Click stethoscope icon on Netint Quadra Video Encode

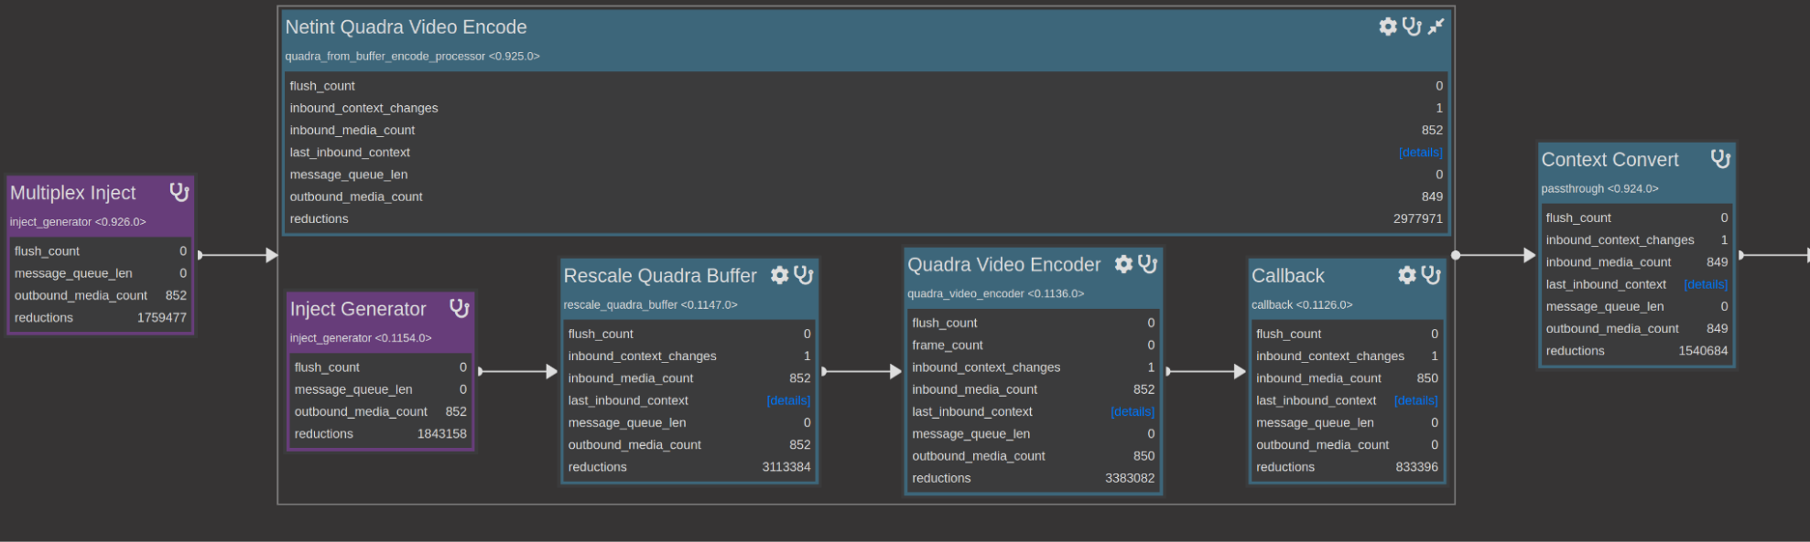pos(1412,27)
